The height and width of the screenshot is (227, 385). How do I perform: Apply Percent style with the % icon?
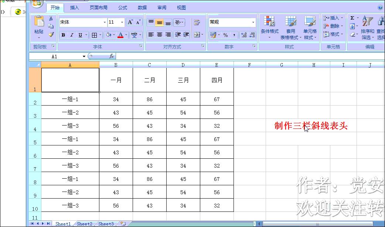(x=225, y=35)
